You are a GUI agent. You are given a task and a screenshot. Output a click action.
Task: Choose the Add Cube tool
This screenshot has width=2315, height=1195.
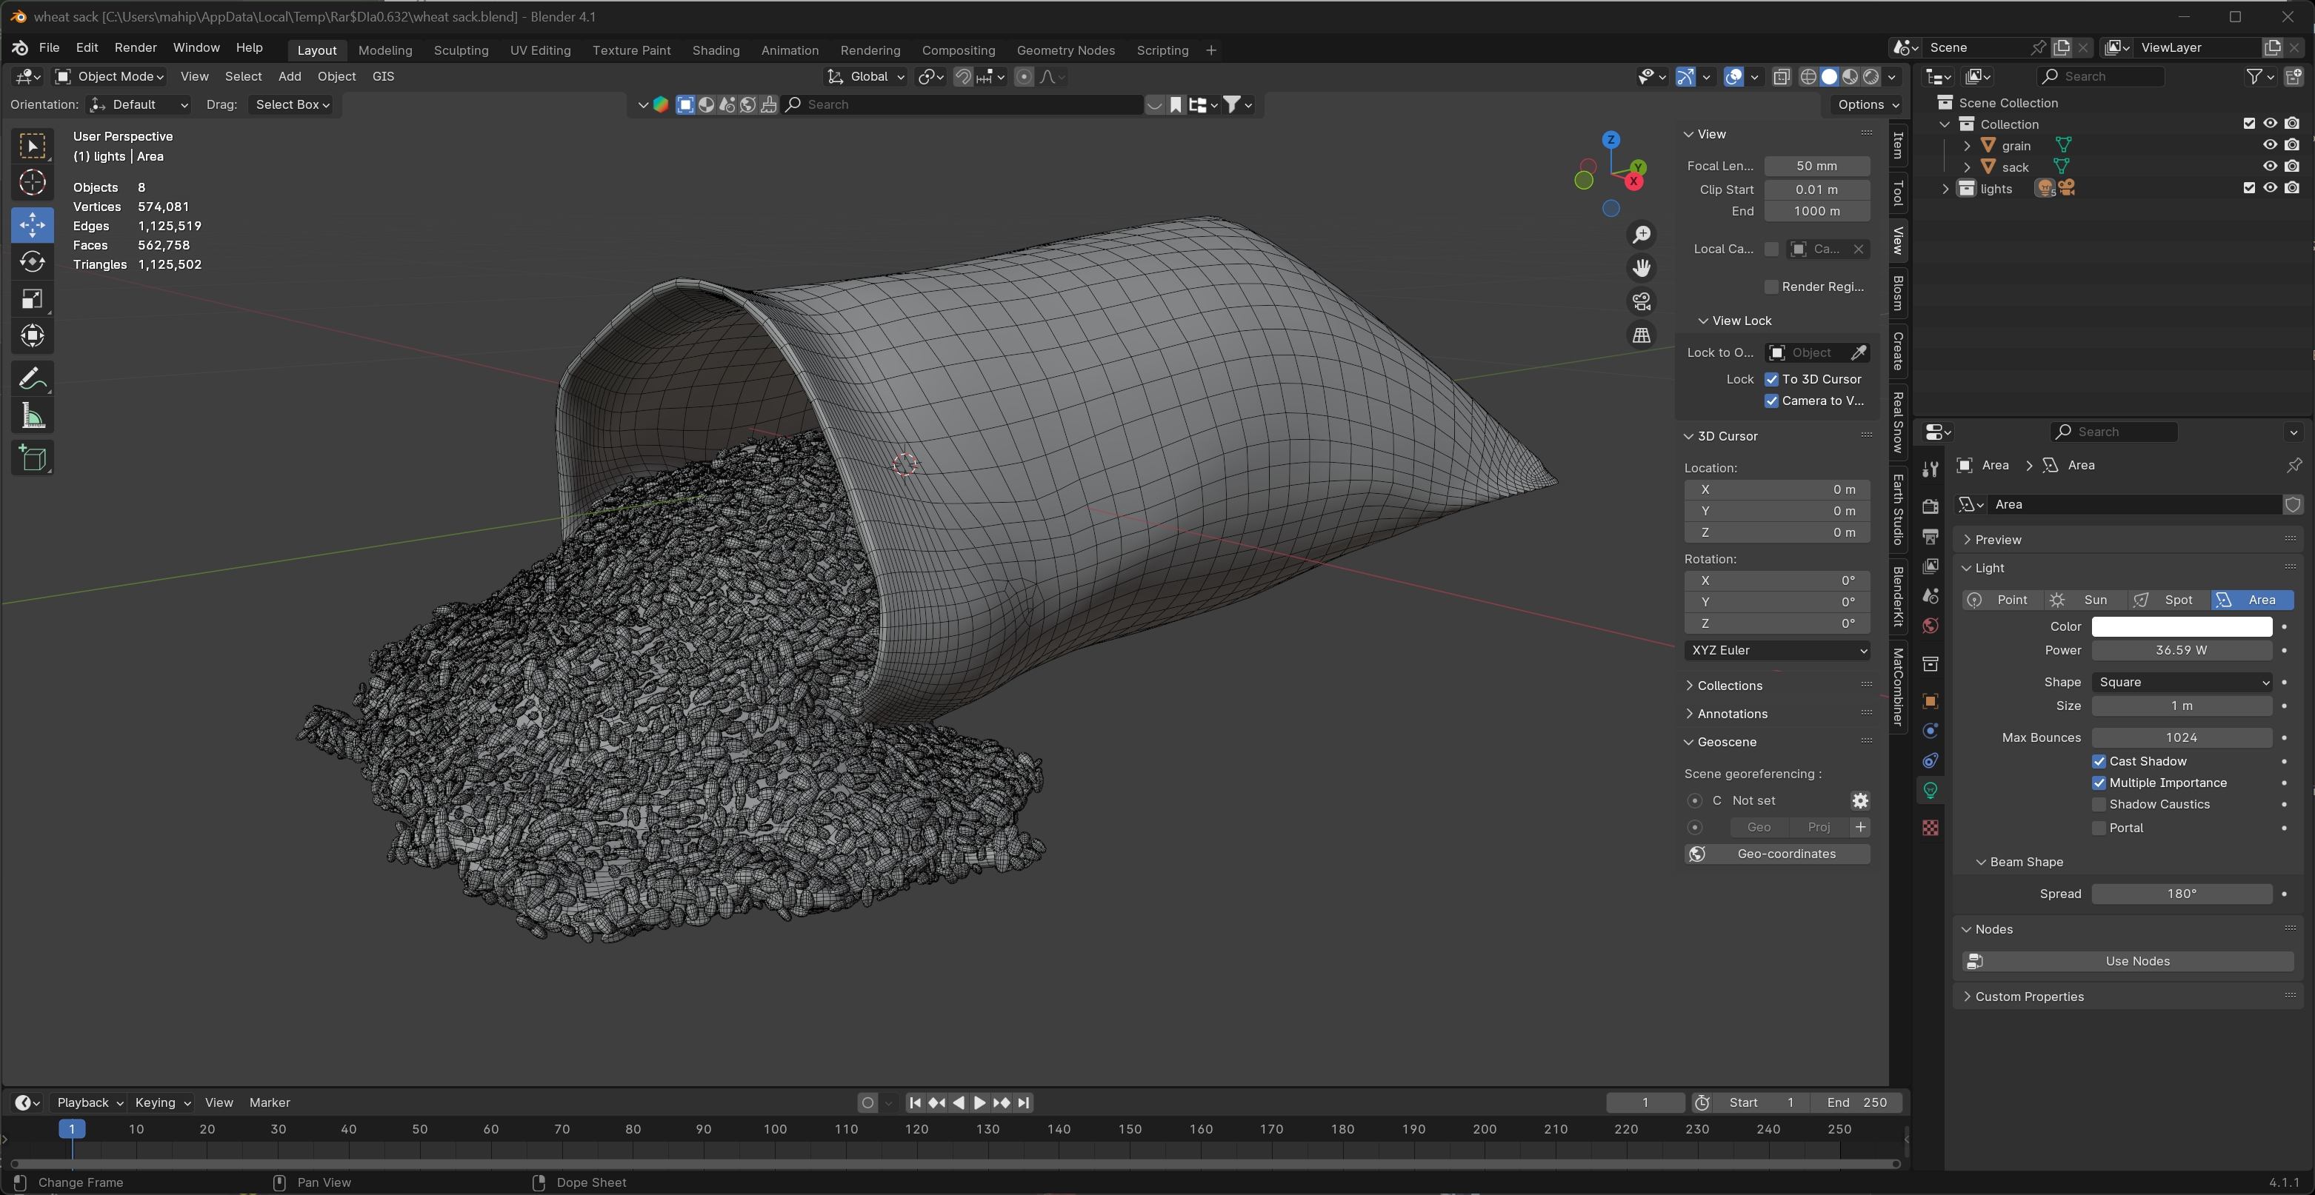[33, 458]
